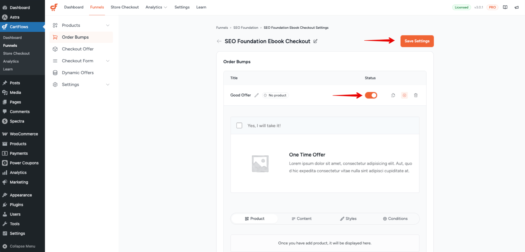Screen dimensions: 525x252
Task: Open WooCommerce Products menu
Action: pyautogui.click(x=22, y=144)
